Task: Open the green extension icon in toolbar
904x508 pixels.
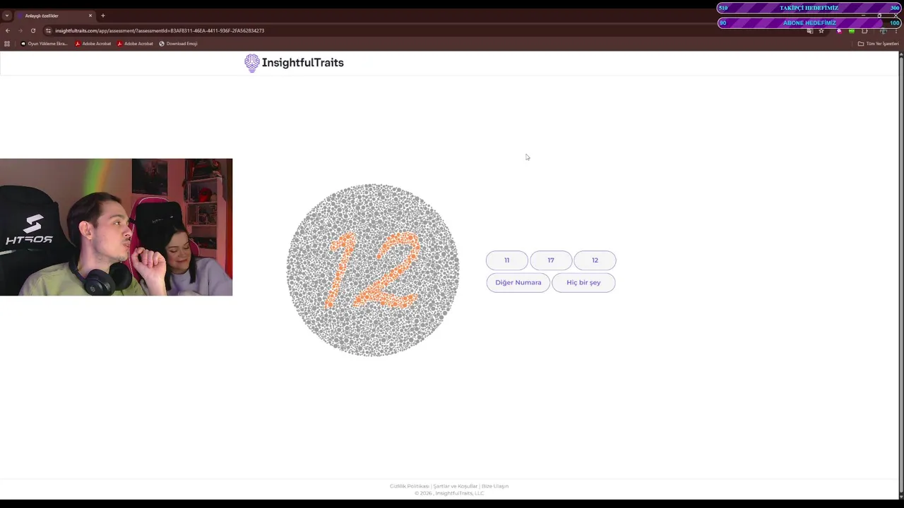Action: [852, 31]
